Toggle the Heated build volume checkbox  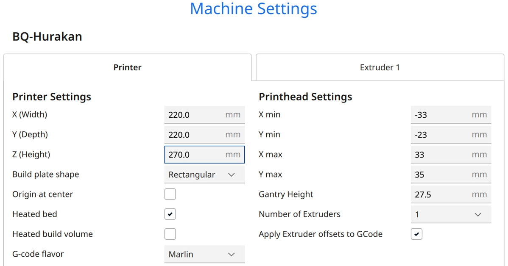[x=170, y=234]
